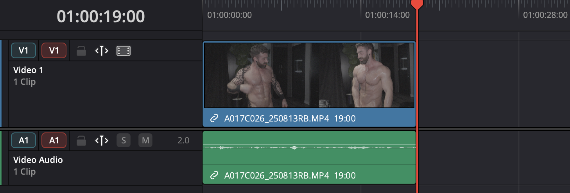Click the red A1 destination control
The image size is (570, 193).
click(54, 140)
